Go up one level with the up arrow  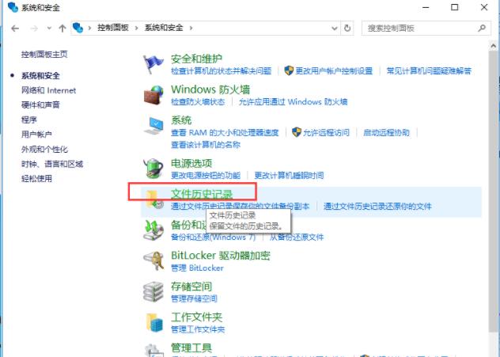(62, 28)
